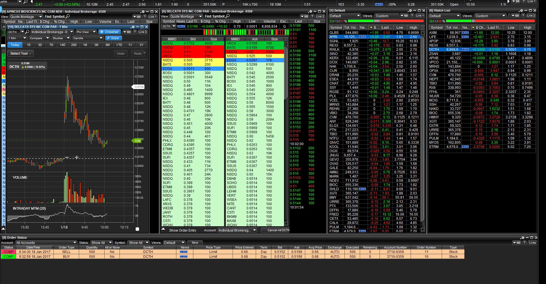Click the Draw pencil button
The width and height of the screenshot is (546, 284).
pos(113,38)
